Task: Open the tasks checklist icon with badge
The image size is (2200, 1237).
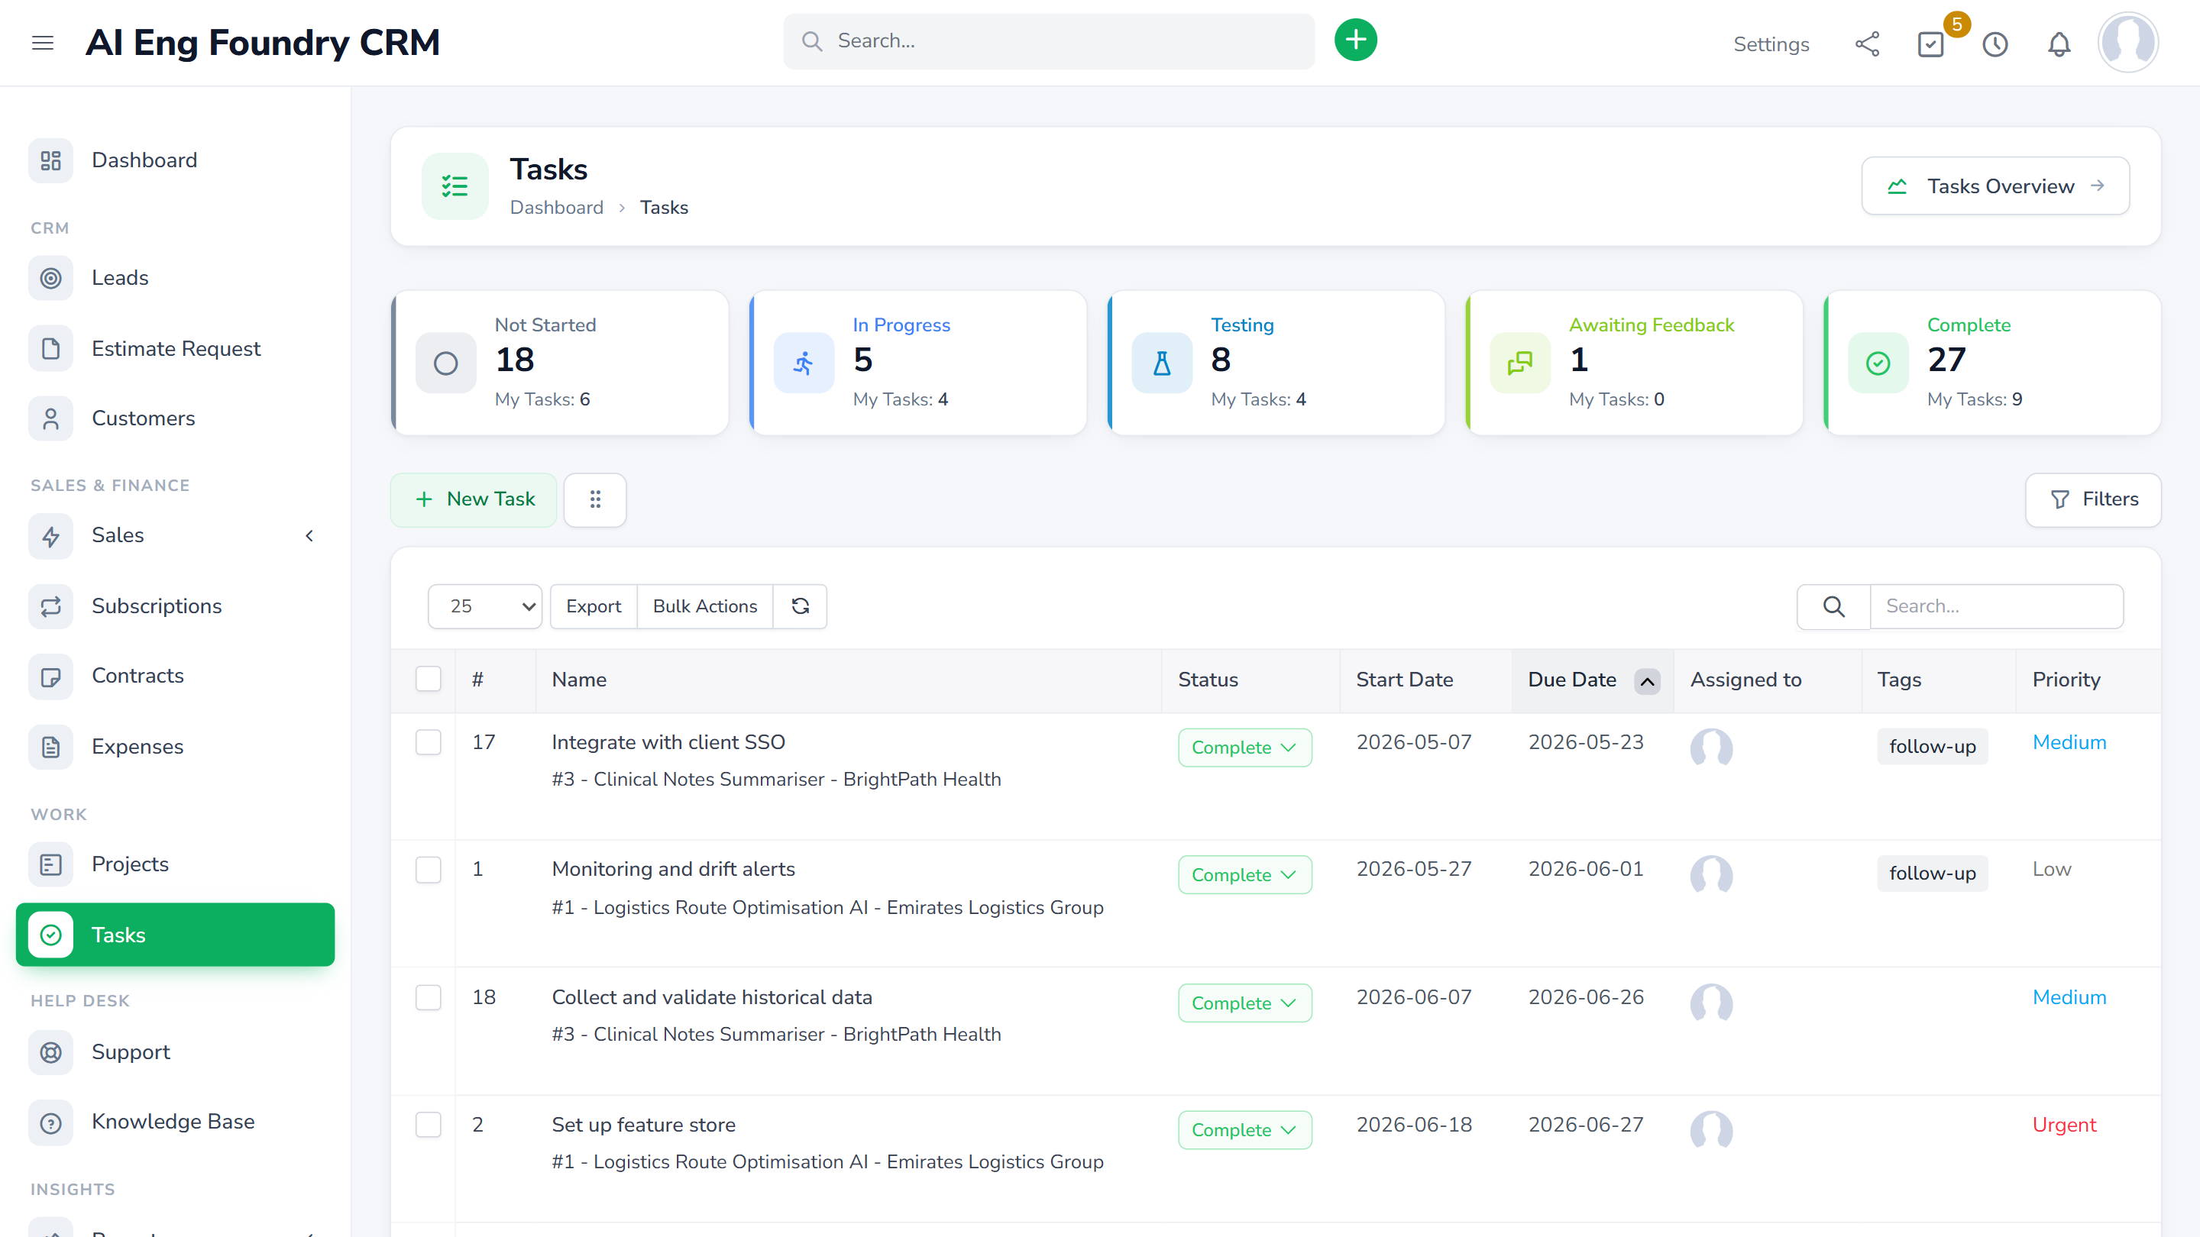Action: point(1931,44)
